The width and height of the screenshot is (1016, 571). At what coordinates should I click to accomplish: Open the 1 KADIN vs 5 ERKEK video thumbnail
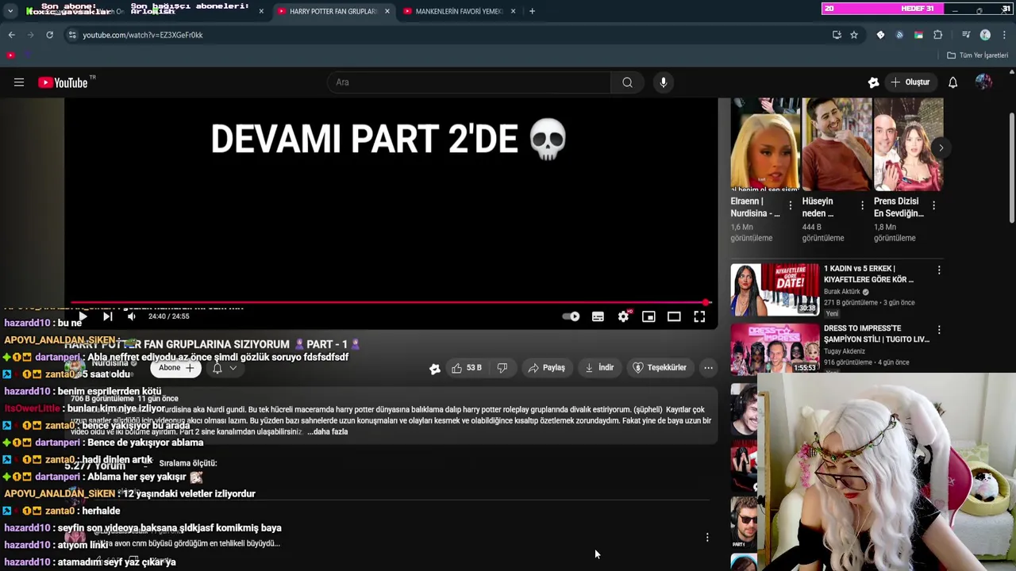click(x=775, y=289)
